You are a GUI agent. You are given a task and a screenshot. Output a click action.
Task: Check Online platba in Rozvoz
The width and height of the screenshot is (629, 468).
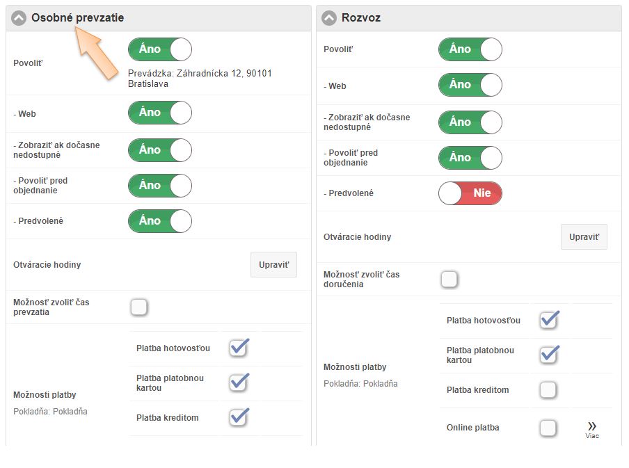click(548, 428)
